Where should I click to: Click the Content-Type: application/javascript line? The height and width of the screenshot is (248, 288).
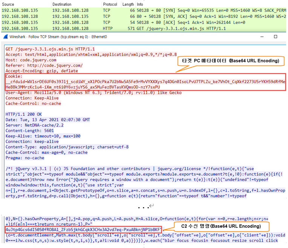tap(67, 147)
